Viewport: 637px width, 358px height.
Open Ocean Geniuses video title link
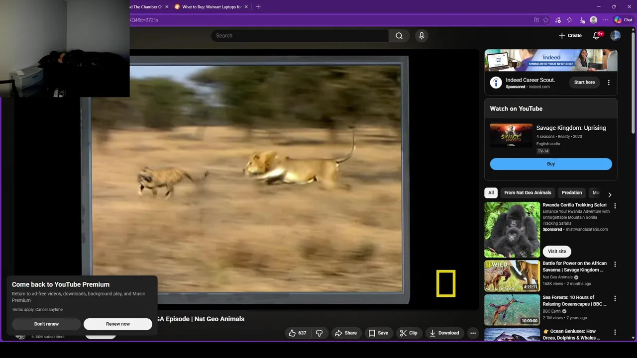pos(571,335)
